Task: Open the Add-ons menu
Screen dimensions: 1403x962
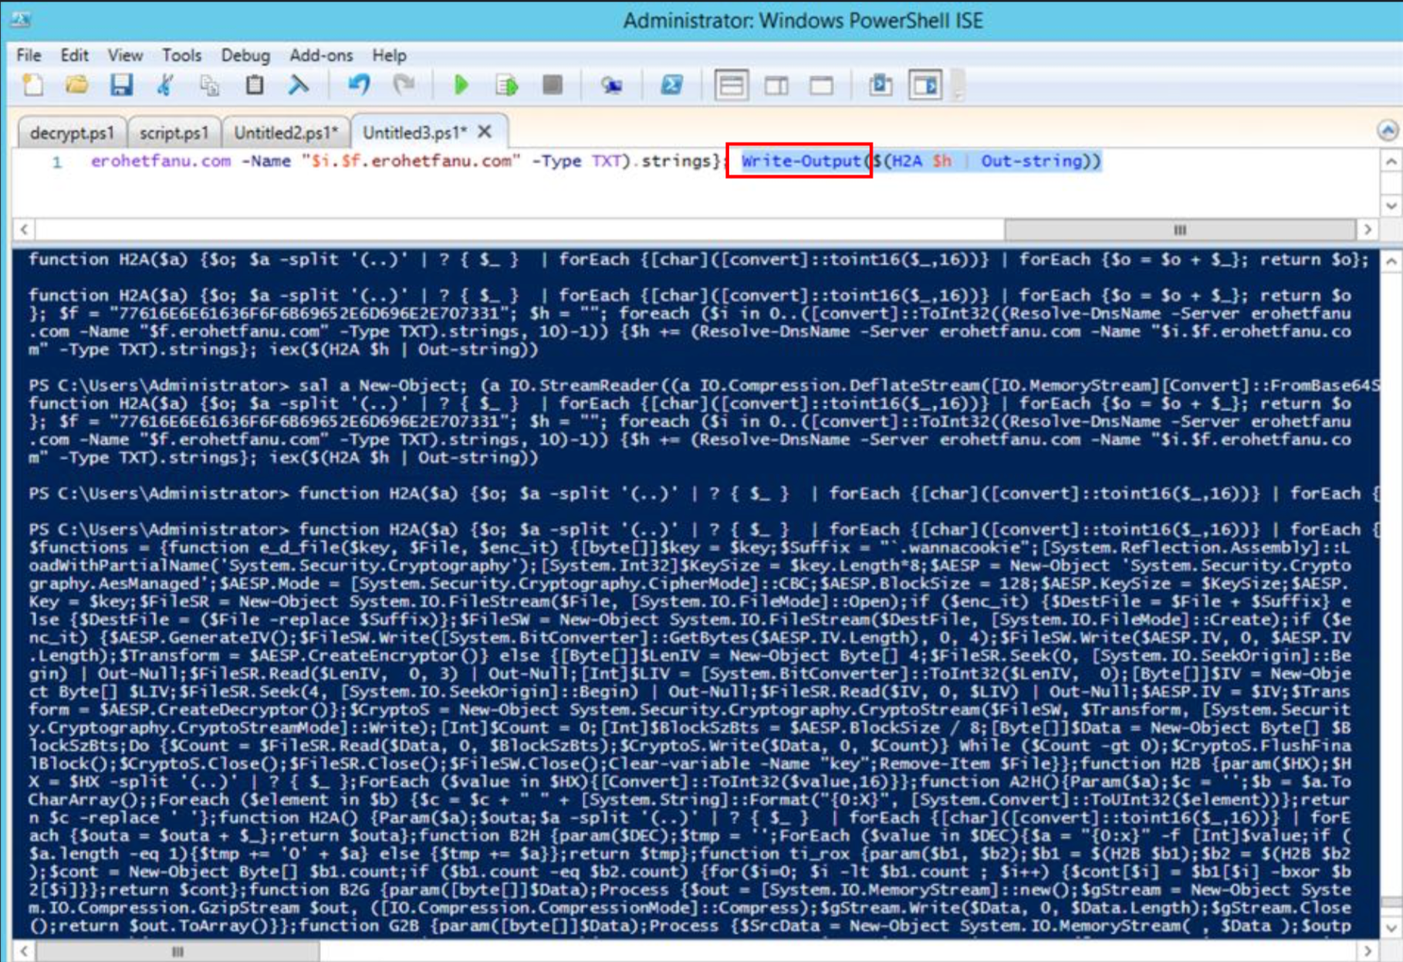Action: 321,56
